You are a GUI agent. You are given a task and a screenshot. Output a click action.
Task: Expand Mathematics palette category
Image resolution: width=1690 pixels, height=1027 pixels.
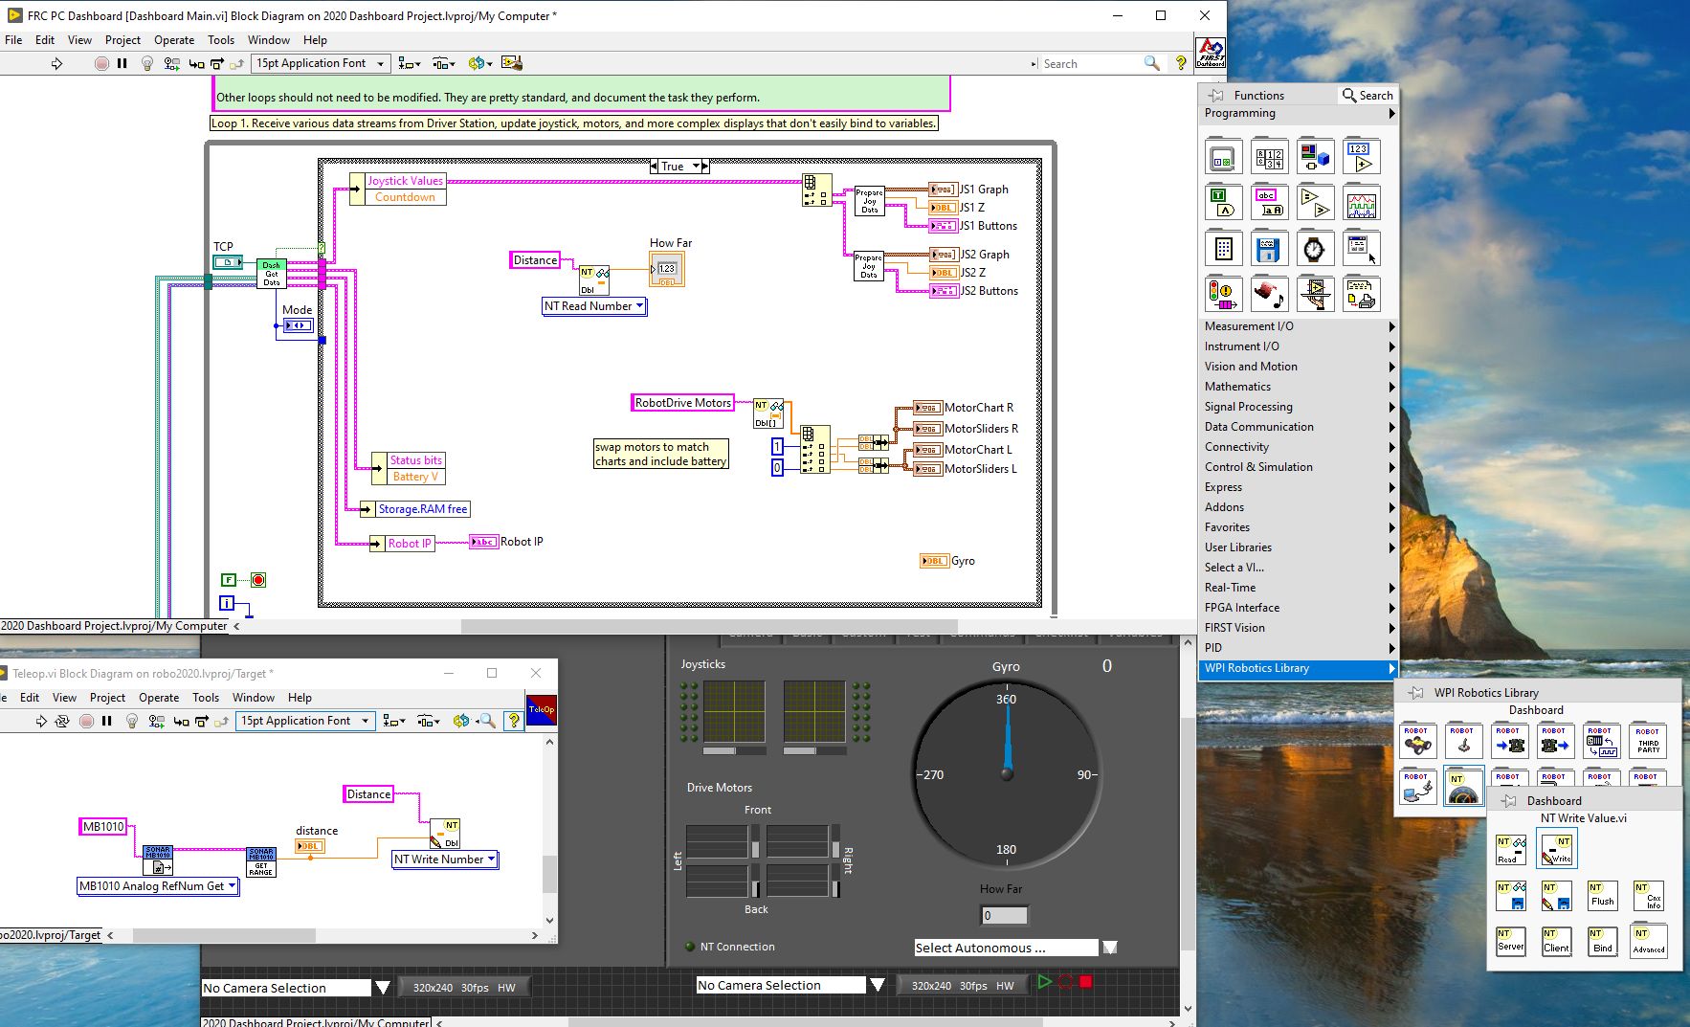point(1299,387)
